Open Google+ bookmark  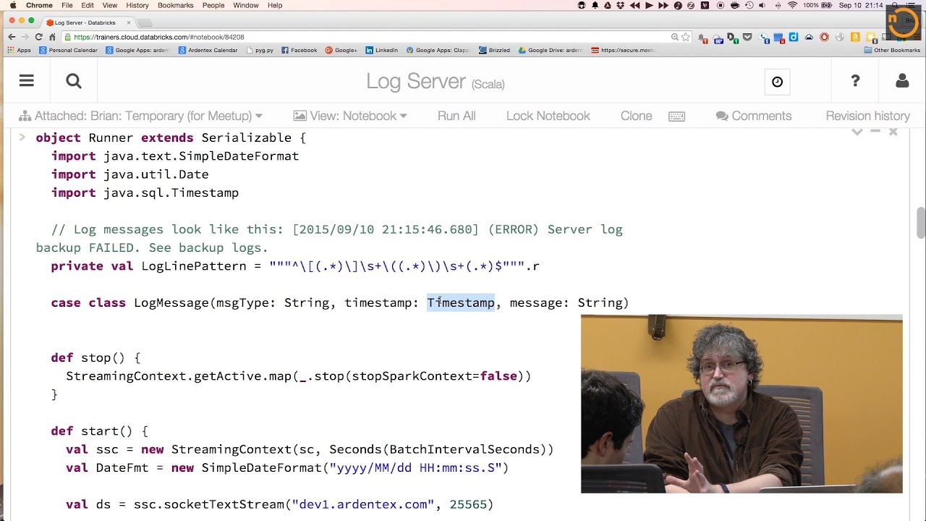click(x=341, y=51)
